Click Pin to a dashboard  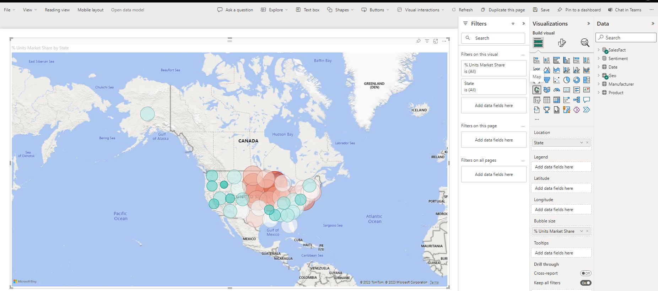click(x=579, y=10)
